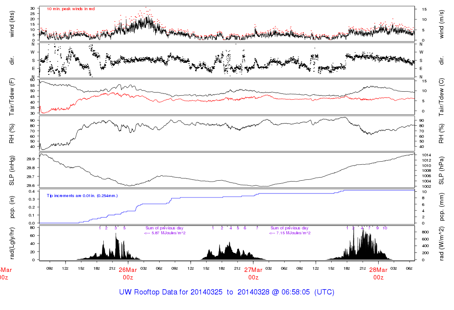
Task: Click the '26Mar' date label on the time axis
Action: pos(128,270)
